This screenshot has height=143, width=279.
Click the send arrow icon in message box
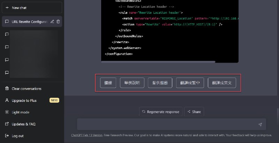(x=260, y=124)
